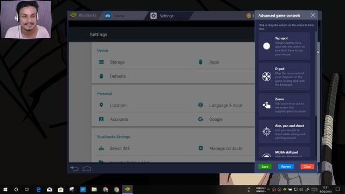Click the Android home button icon

click(x=87, y=169)
